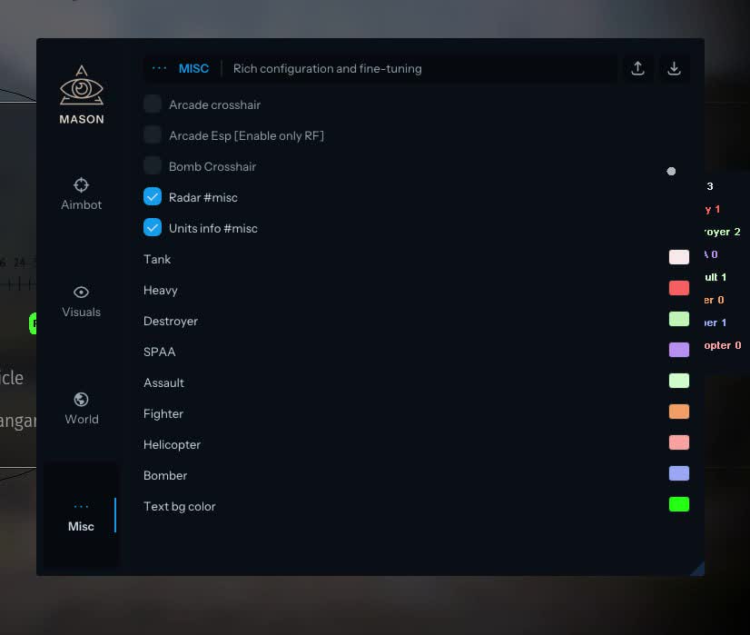Click the Bomber blue color swatch

point(678,474)
